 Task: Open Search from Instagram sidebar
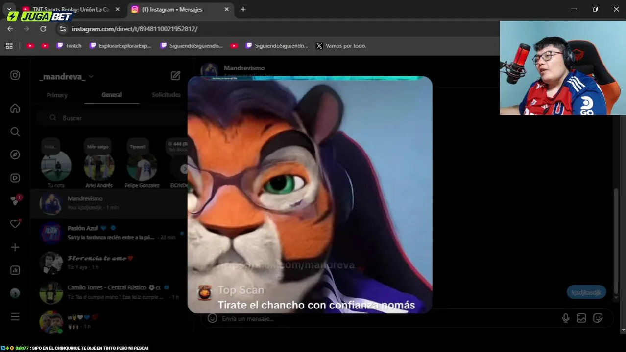(15, 132)
